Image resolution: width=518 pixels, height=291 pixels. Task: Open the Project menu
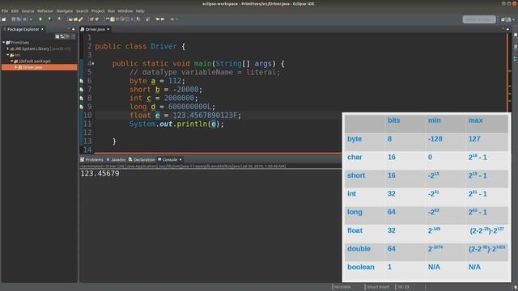tap(98, 11)
